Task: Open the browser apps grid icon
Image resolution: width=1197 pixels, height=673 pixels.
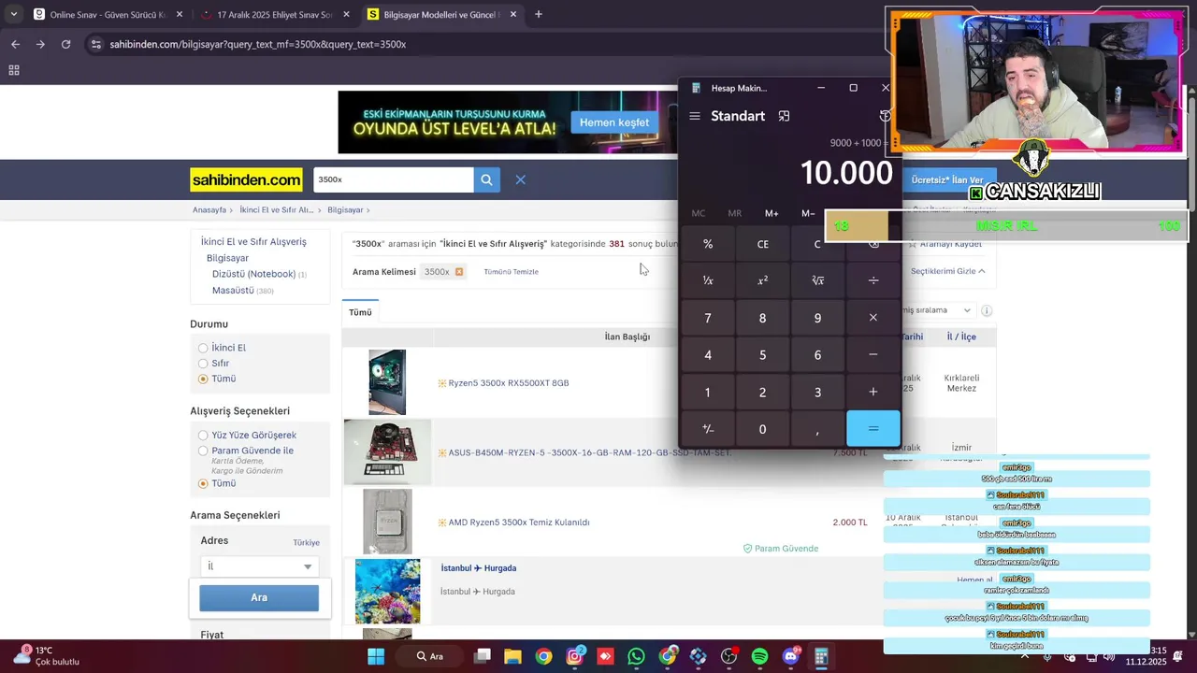Action: pyautogui.click(x=14, y=70)
